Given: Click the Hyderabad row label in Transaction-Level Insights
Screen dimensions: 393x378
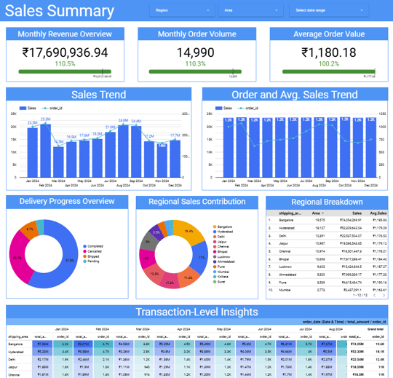Looking at the screenshot, I should [16, 352].
